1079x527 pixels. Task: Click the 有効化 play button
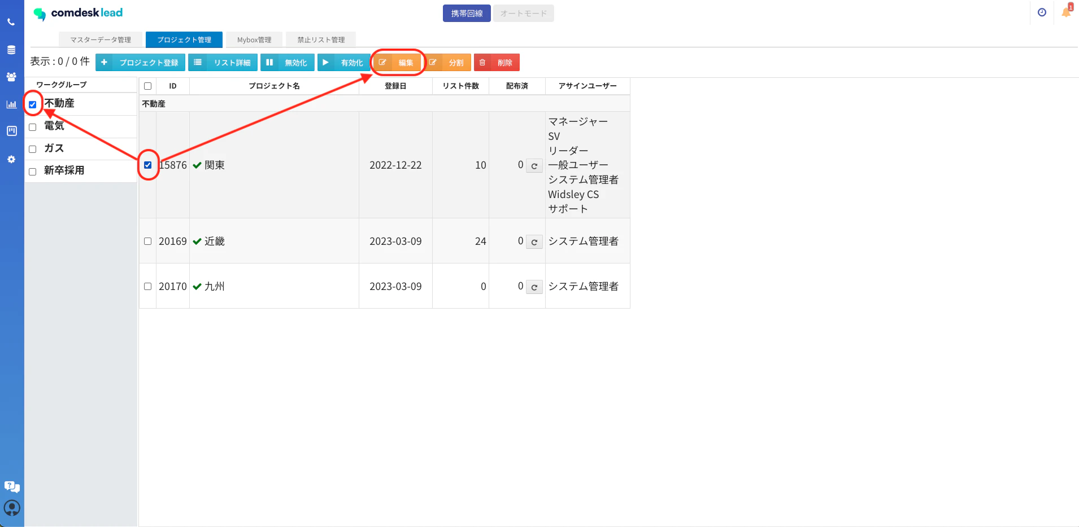[343, 62]
